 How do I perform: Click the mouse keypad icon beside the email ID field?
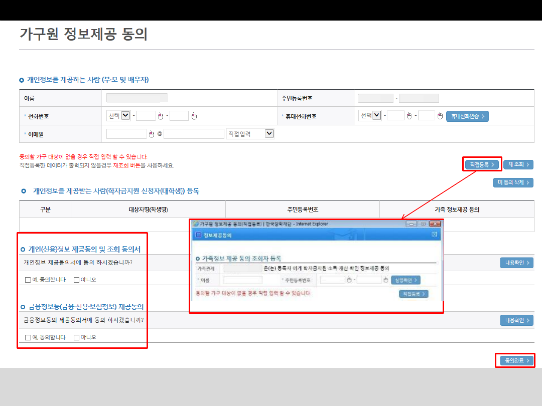click(152, 134)
